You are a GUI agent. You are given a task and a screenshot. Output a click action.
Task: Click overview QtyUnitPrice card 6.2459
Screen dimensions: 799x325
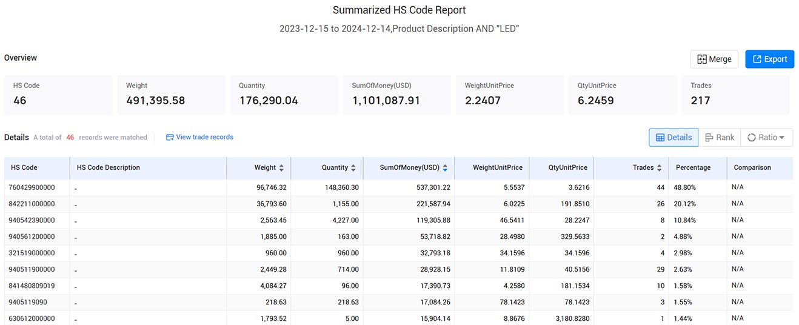tap(623, 95)
